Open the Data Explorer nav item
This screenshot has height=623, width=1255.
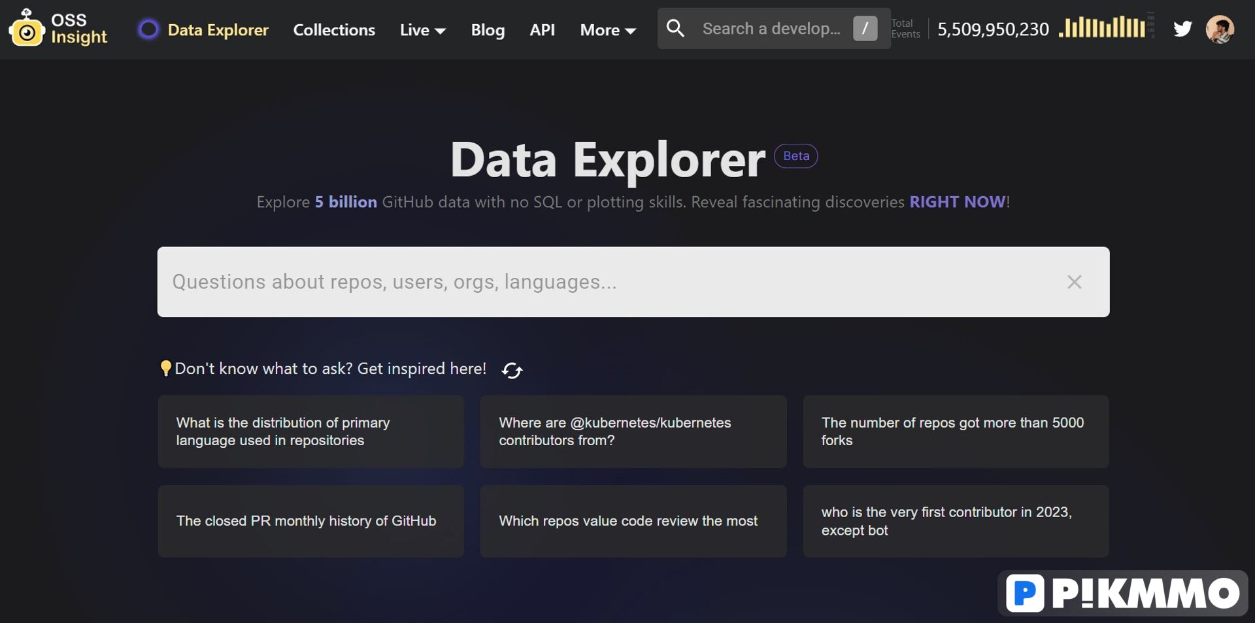pos(218,29)
